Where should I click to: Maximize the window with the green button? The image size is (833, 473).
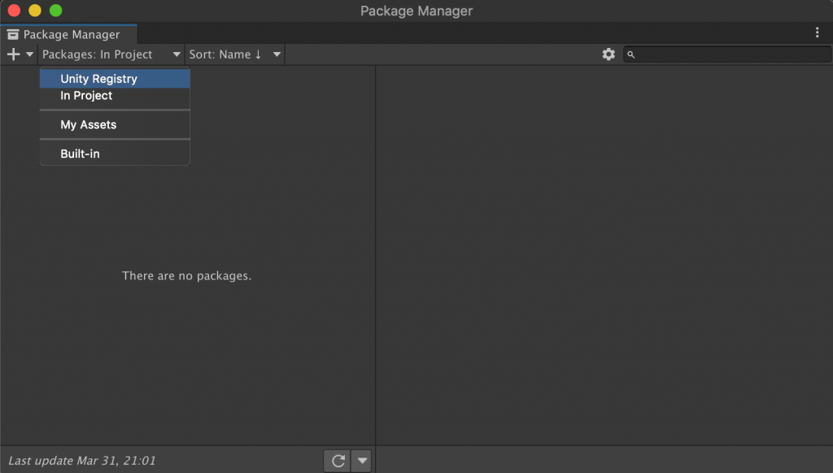[55, 11]
